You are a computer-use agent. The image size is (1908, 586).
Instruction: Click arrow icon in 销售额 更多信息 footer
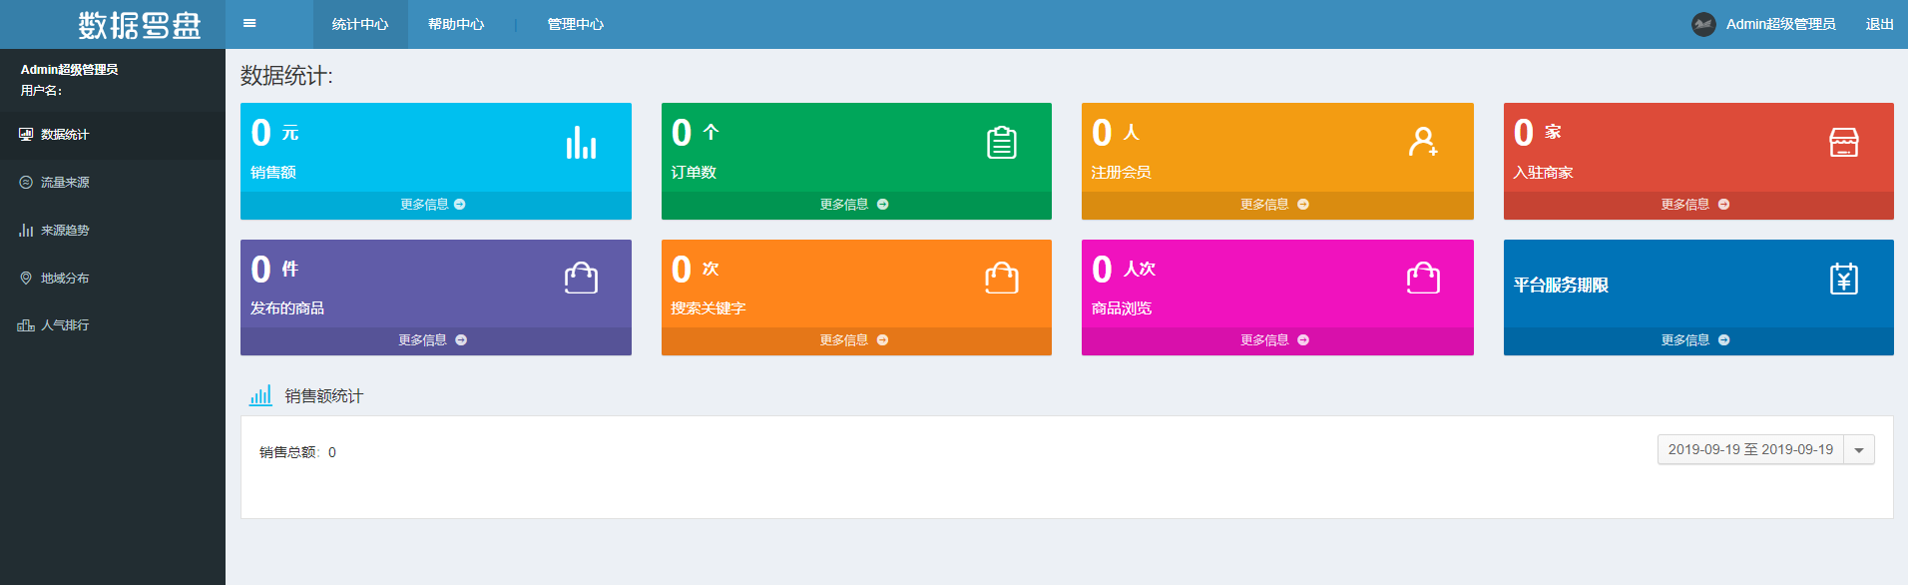[460, 205]
